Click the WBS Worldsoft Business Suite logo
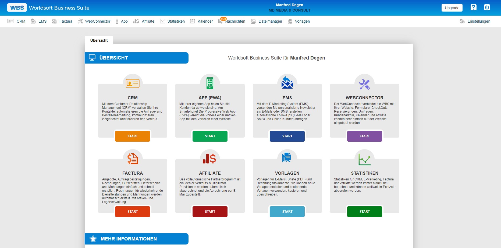 tap(48, 8)
